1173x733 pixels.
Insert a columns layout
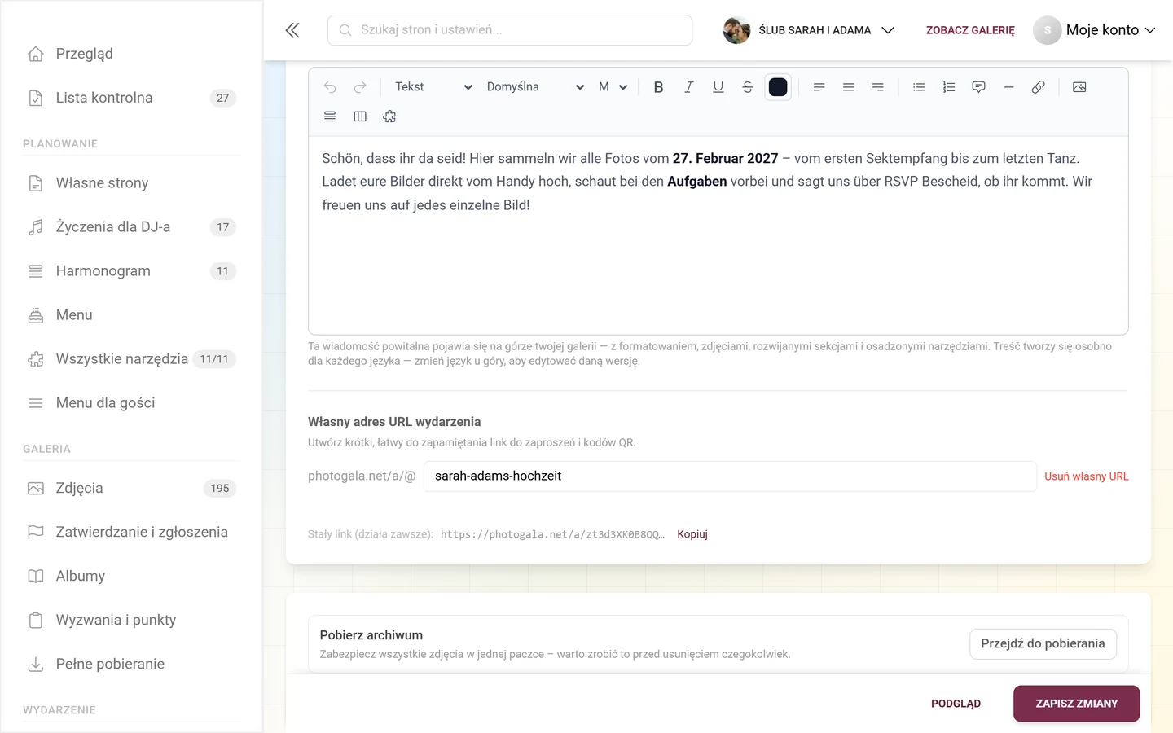pyautogui.click(x=360, y=116)
